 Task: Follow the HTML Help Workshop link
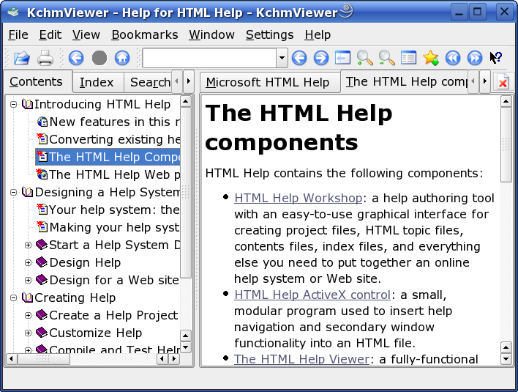point(299,198)
